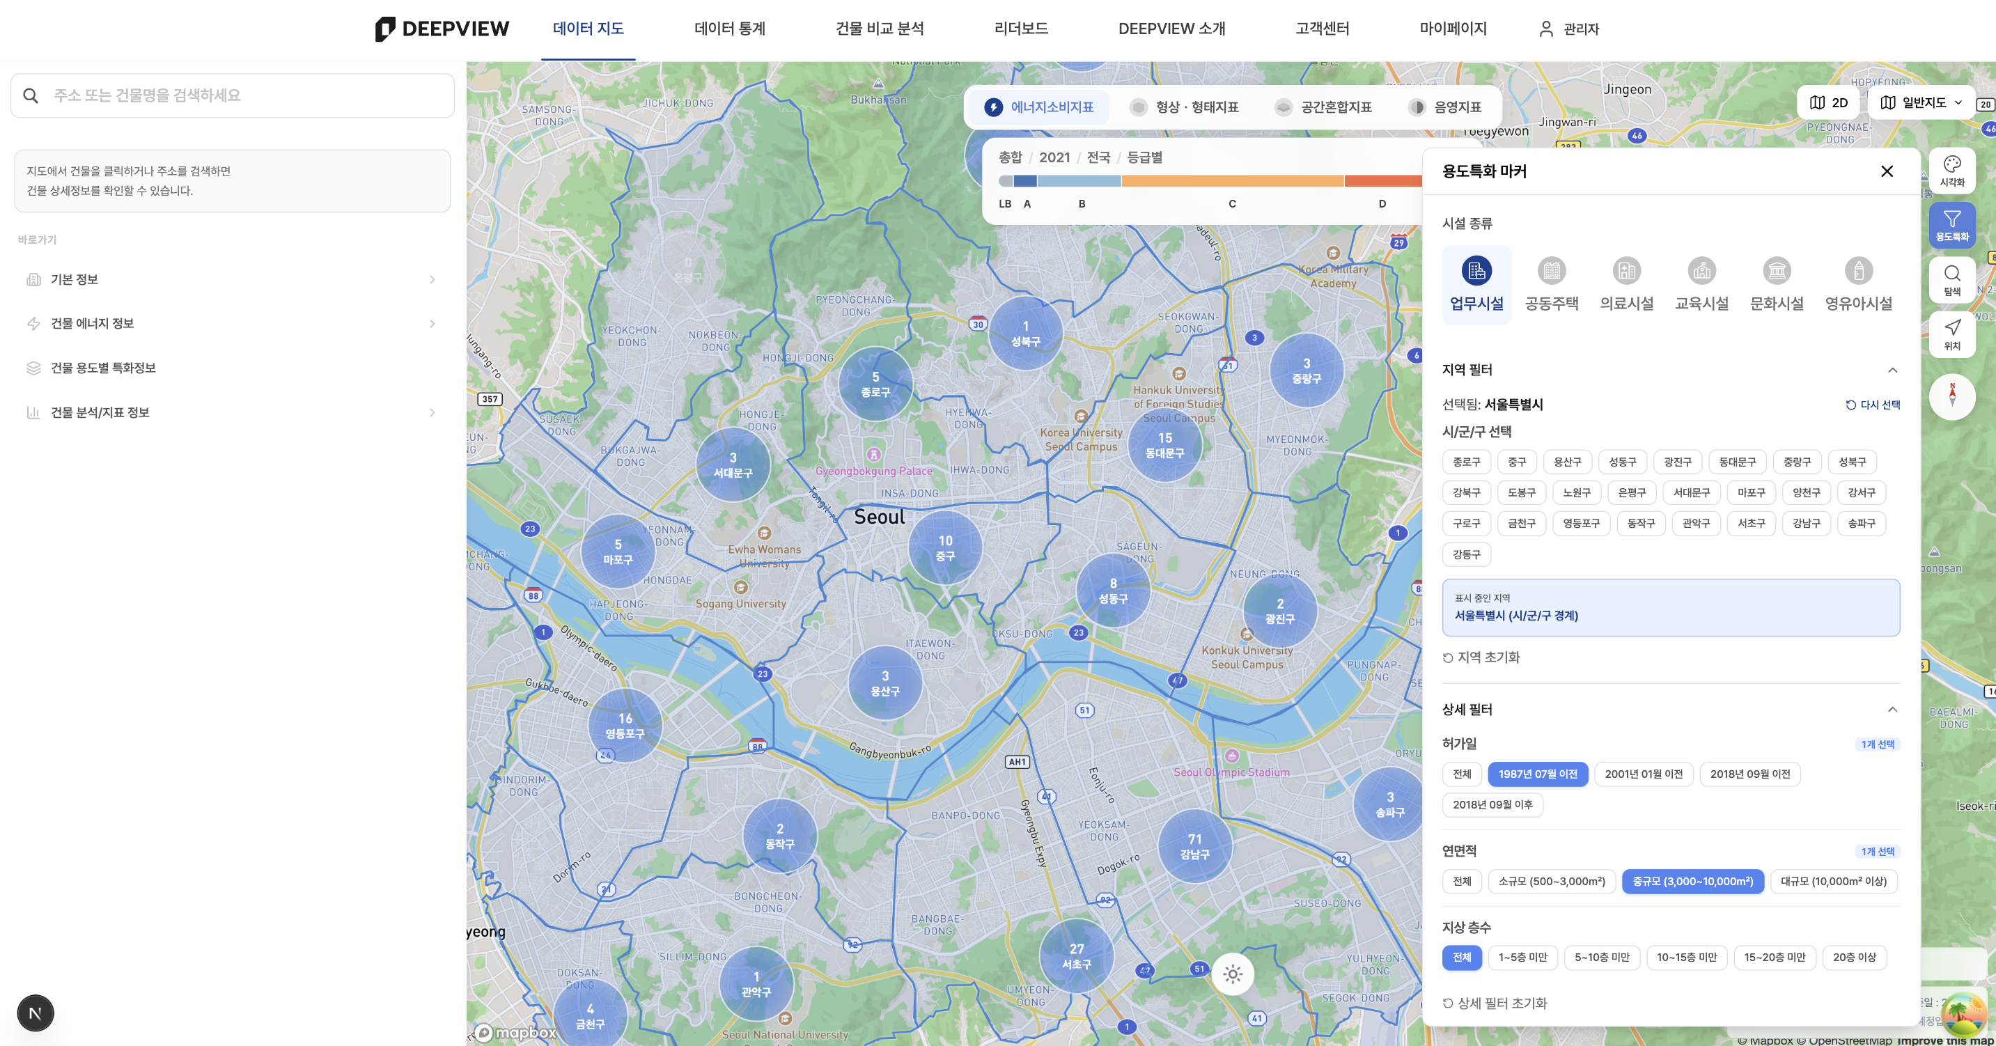This screenshot has width=1996, height=1046.
Task: Select the 음영지표 indicator
Action: pos(1445,107)
